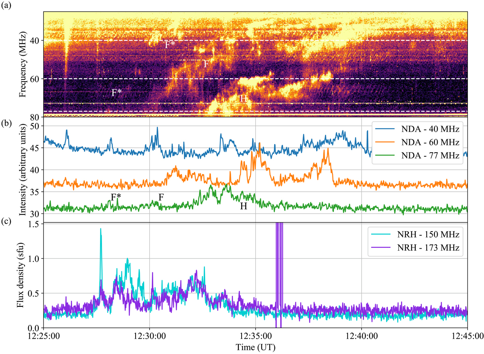Image resolution: width=484 pixels, height=354 pixels.
Task: Click the Frequency (MHz) axis label
Action: [x=22, y=63]
